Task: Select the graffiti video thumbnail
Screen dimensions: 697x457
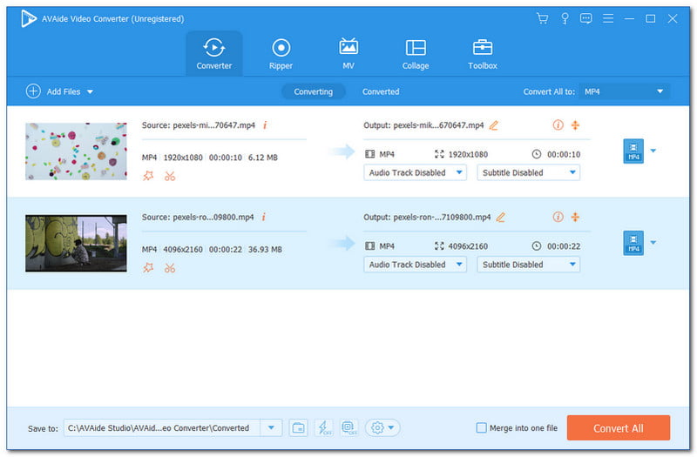Action: (76, 244)
